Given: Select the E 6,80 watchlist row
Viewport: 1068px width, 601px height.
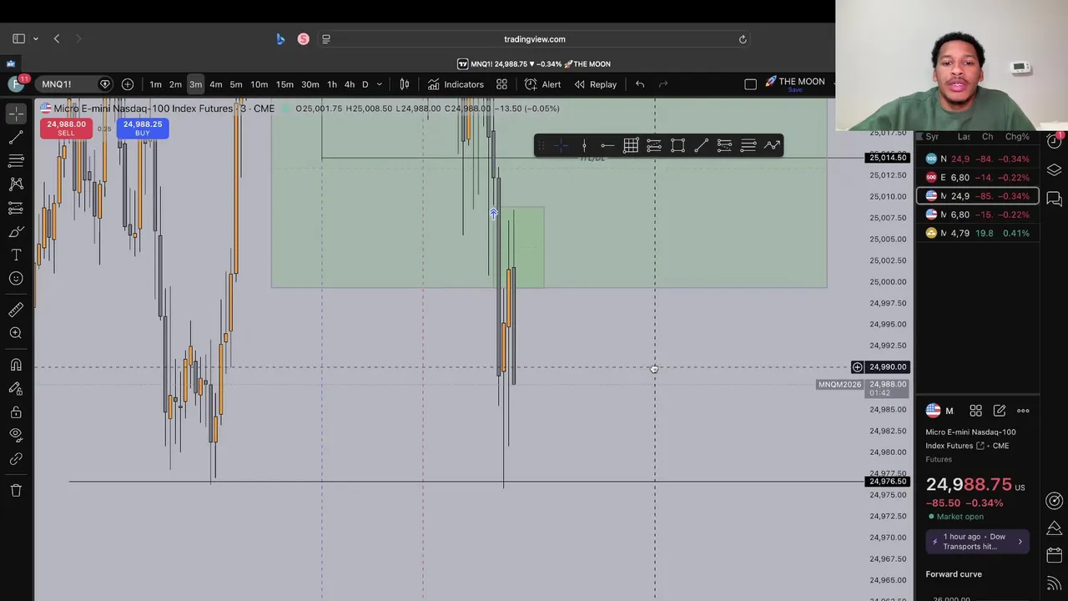Looking at the screenshot, I should 977,177.
